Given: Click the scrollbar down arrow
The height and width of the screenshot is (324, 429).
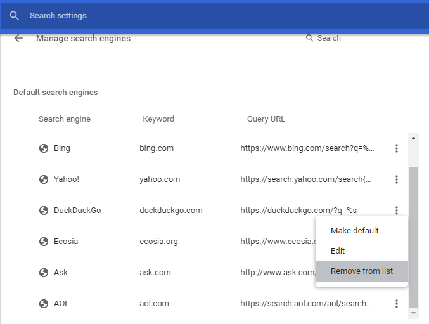Looking at the screenshot, I should (x=414, y=313).
